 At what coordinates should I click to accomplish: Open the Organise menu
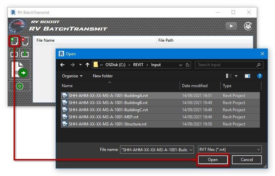(72, 76)
